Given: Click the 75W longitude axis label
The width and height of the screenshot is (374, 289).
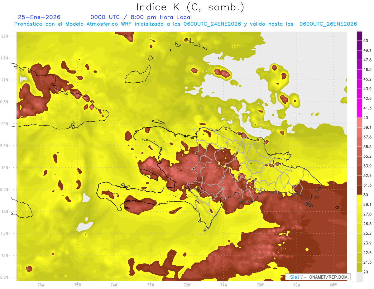Looking at the screenshot, I should pyautogui.click(x=77, y=285).
